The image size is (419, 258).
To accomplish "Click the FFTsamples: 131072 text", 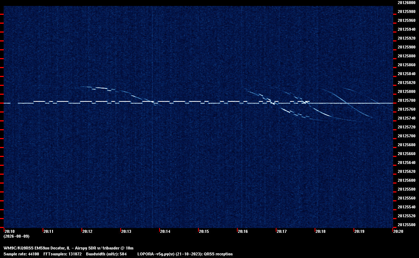I will coord(63,254).
